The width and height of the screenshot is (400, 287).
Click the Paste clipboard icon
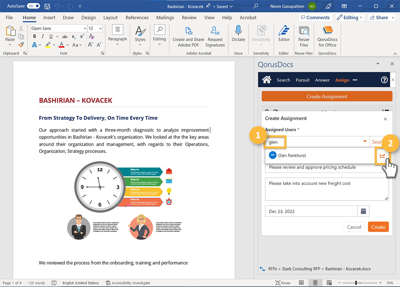(x=10, y=31)
